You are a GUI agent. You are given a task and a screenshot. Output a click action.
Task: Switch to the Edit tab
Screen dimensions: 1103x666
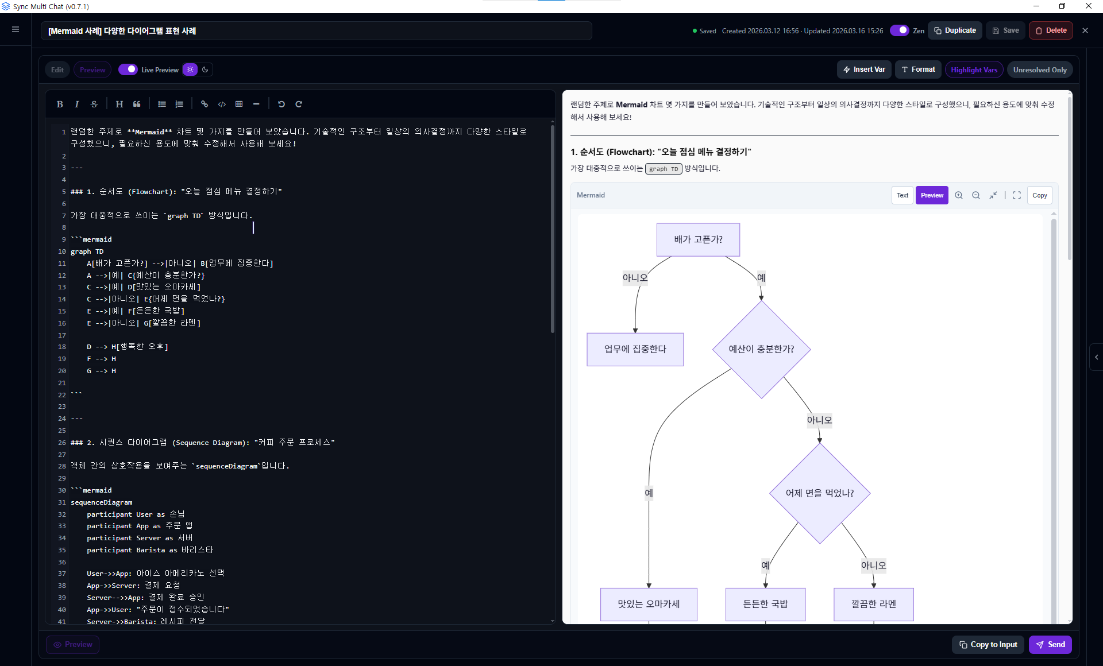(57, 69)
